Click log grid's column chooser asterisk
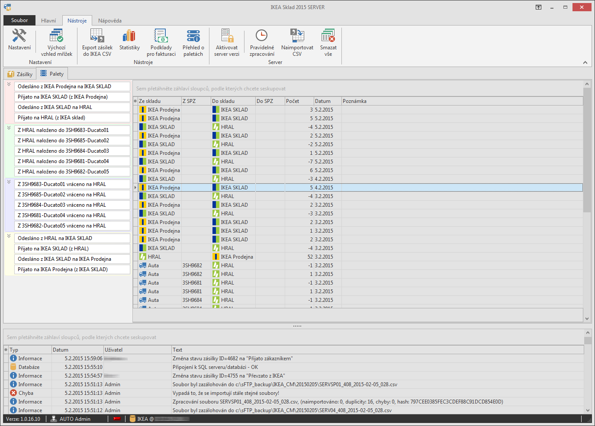Image resolution: width=595 pixels, height=426 pixels. (x=6, y=350)
